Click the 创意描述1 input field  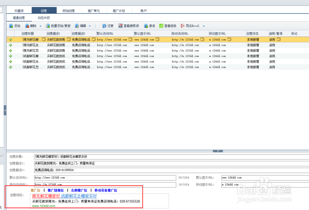click(171, 164)
